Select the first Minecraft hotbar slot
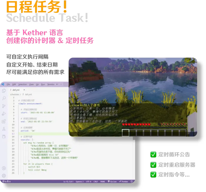 126,133
